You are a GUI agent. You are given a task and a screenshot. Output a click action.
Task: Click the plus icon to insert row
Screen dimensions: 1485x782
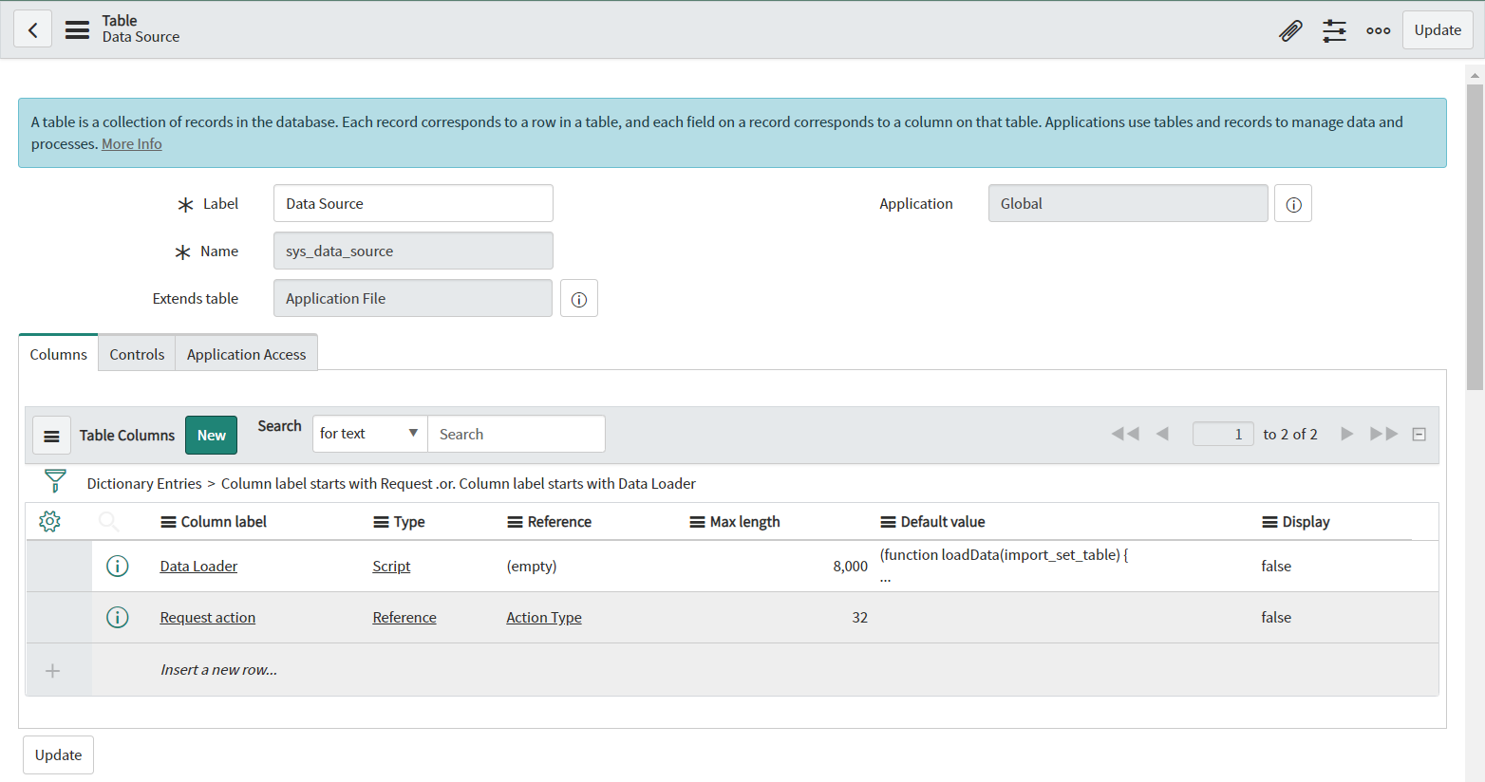tap(53, 671)
